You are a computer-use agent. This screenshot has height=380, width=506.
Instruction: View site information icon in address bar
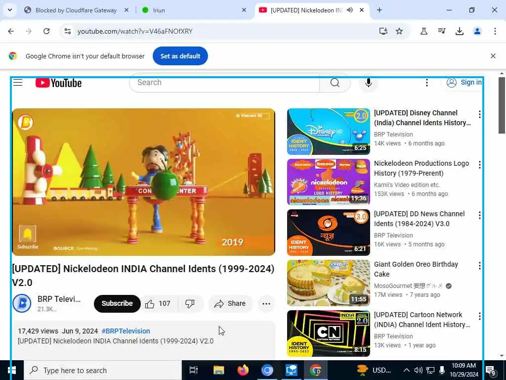(67, 31)
